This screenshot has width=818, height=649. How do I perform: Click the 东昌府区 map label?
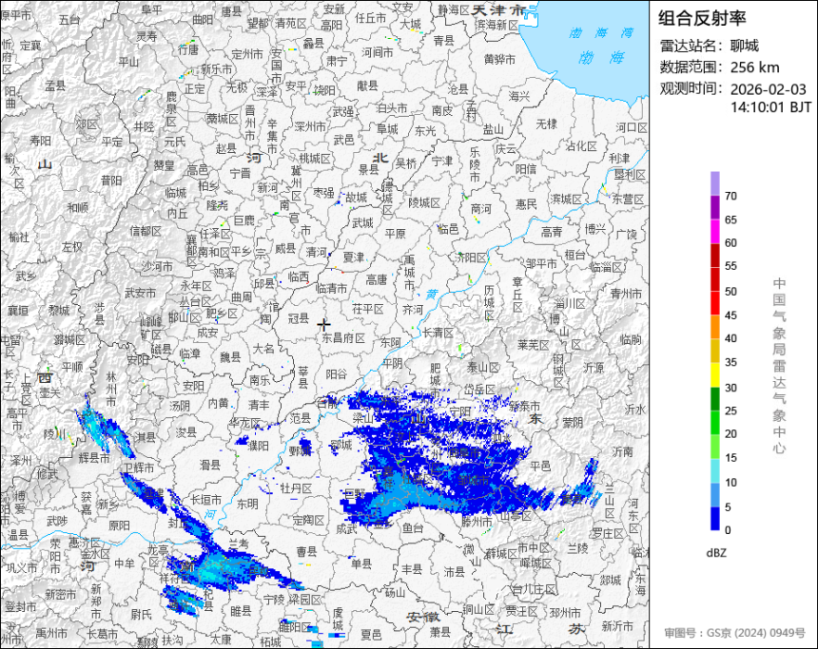(x=343, y=337)
